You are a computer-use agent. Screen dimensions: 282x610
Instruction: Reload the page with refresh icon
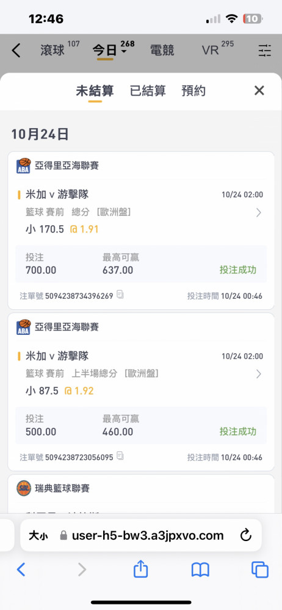[x=246, y=536]
